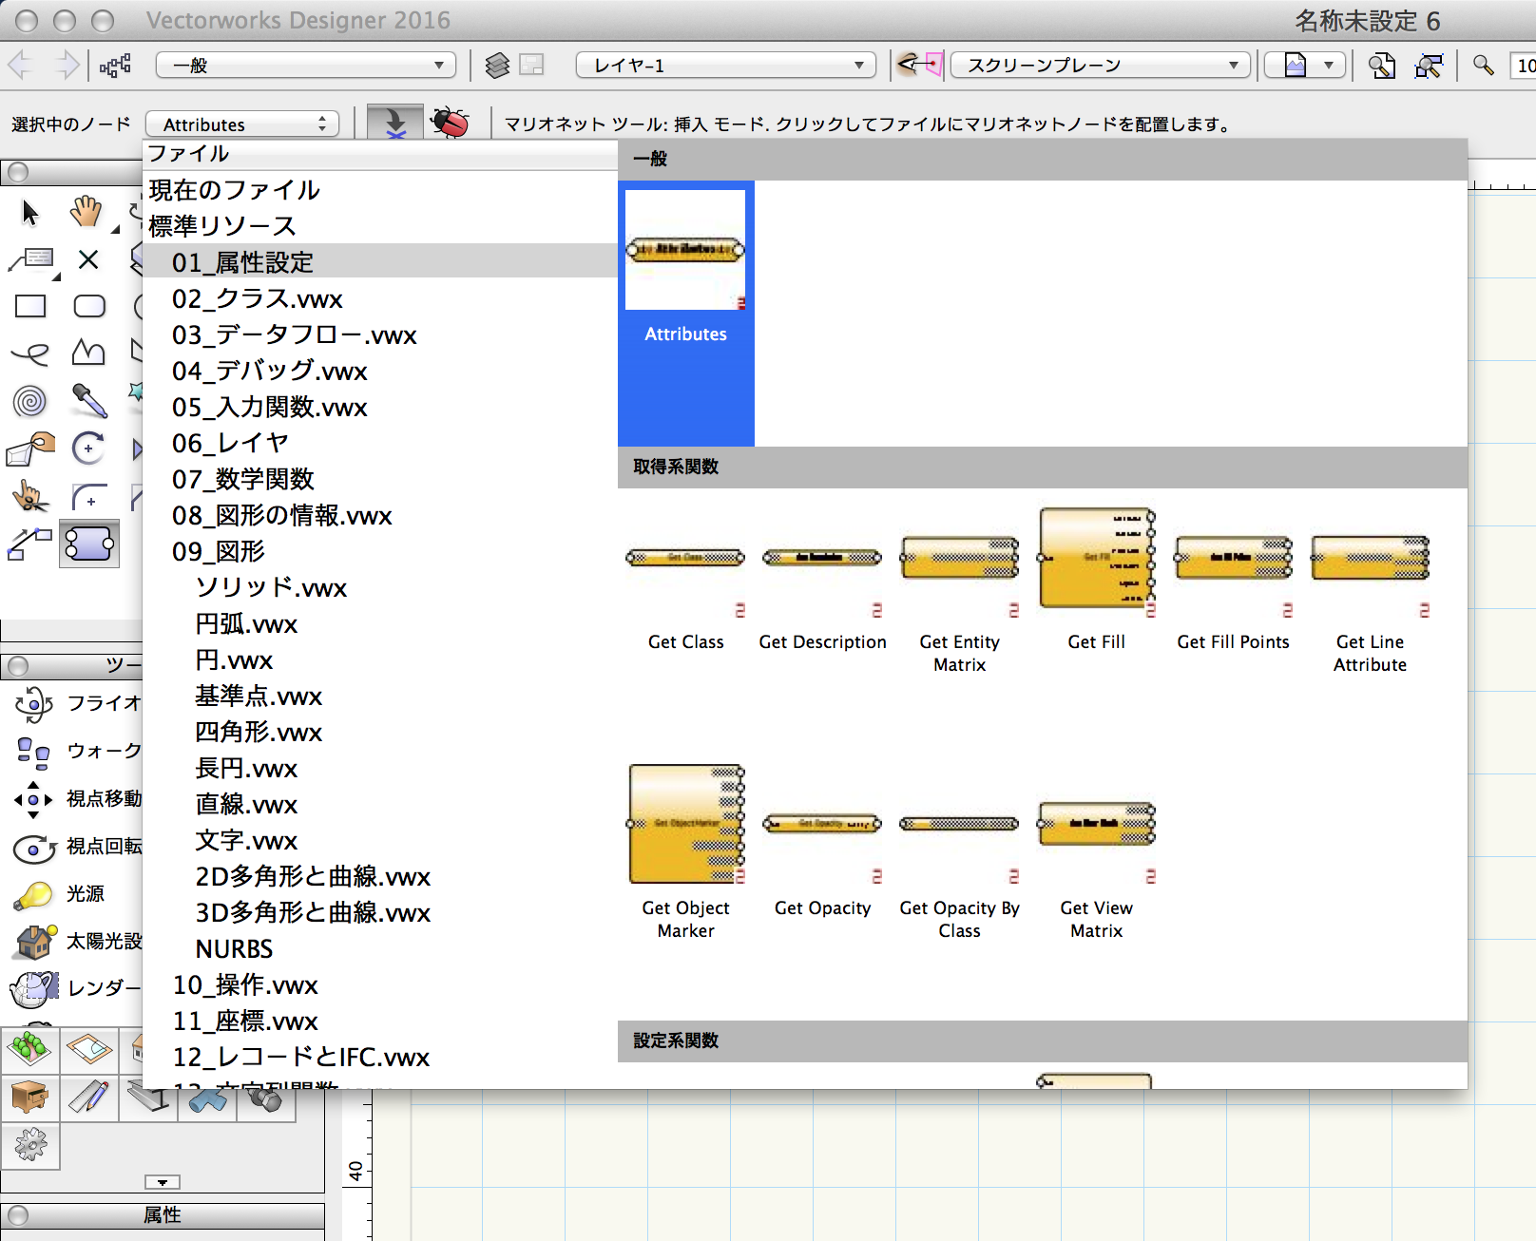Viewport: 1536px width, 1241px height.
Task: Select the Freehand curve tool
Action: coord(31,353)
